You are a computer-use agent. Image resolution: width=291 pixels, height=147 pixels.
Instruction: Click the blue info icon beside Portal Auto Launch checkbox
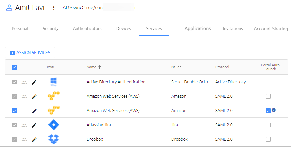(x=274, y=110)
